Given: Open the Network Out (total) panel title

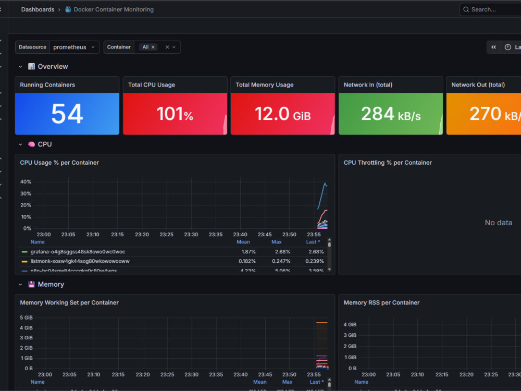Looking at the screenshot, I should (478, 85).
